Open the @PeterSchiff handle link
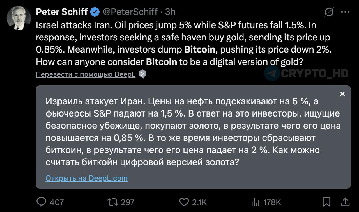Viewport: 359px width, 212px height. coord(130,12)
